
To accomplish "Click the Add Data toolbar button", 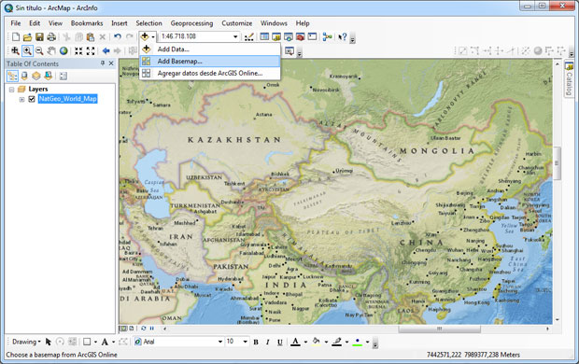I will (145, 36).
